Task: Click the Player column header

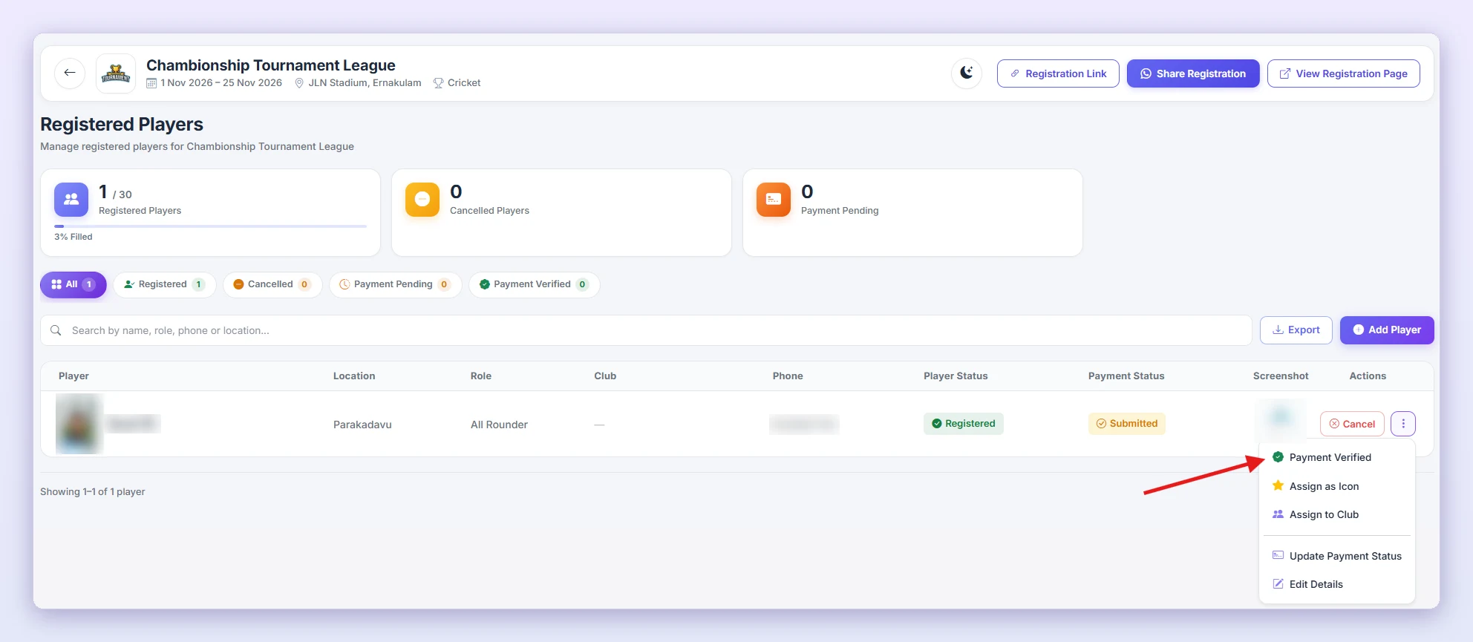Action: click(74, 376)
